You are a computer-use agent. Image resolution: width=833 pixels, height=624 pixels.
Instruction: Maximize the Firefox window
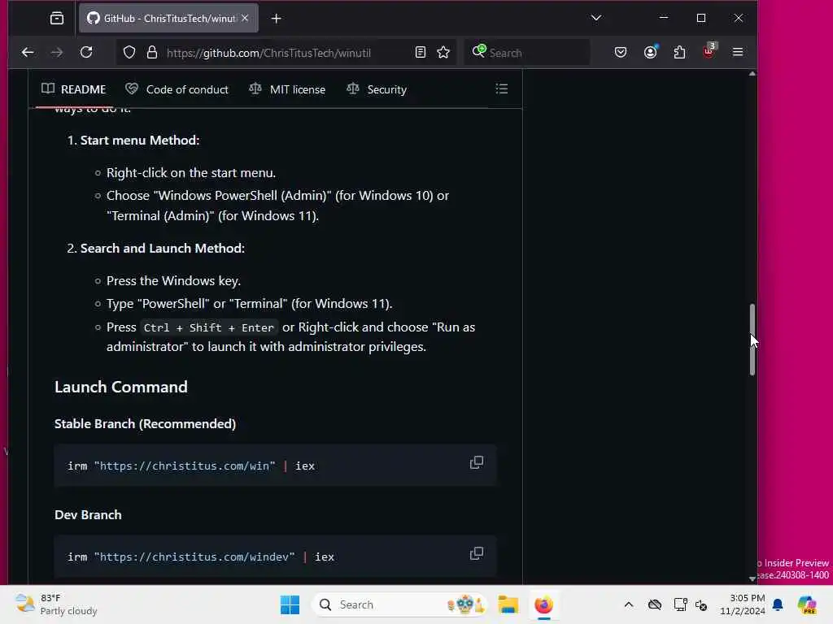point(701,18)
